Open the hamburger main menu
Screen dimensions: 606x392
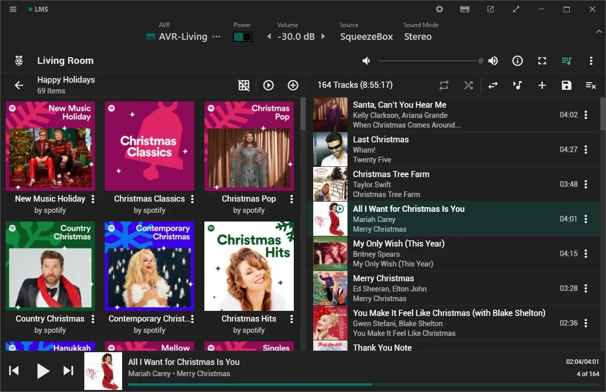[x=13, y=9]
